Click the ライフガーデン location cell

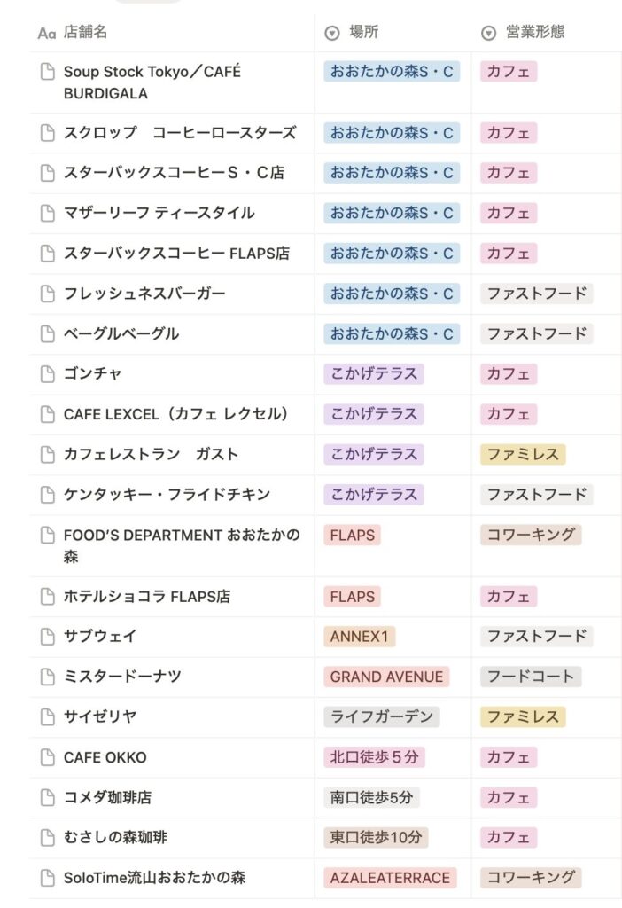[x=381, y=716]
